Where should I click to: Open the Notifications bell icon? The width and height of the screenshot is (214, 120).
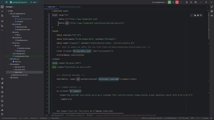[212, 7]
